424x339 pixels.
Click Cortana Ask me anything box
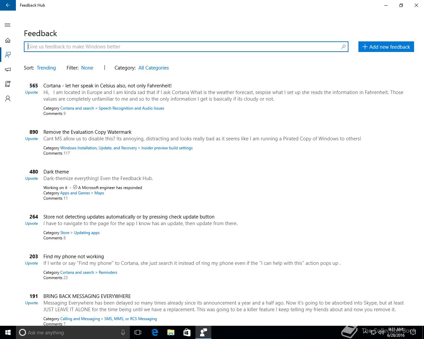[x=73, y=332]
